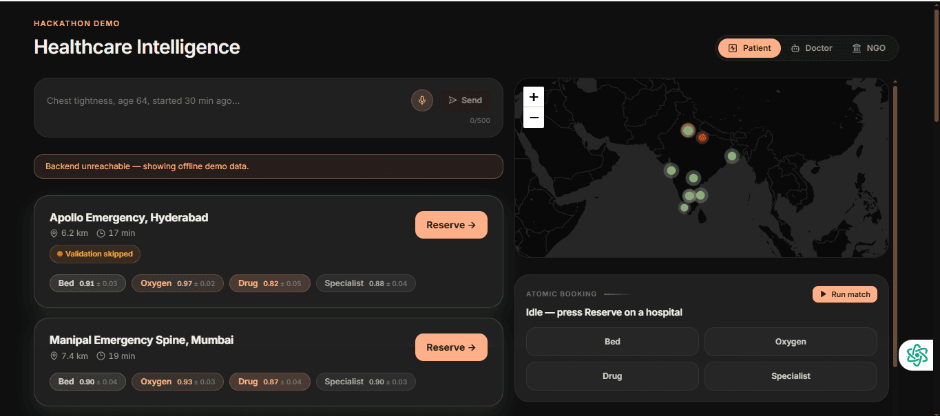Screen dimensions: 940x416
Task: Click the Manipal Emergency Spine, Mumbai title
Action: point(141,340)
